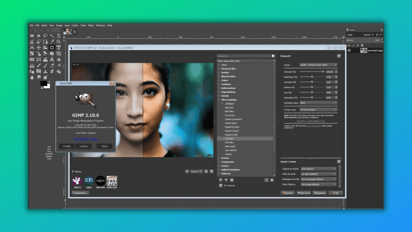Open the Calques en entrée dropdown
This screenshot has height=232, width=412.
(x=319, y=169)
